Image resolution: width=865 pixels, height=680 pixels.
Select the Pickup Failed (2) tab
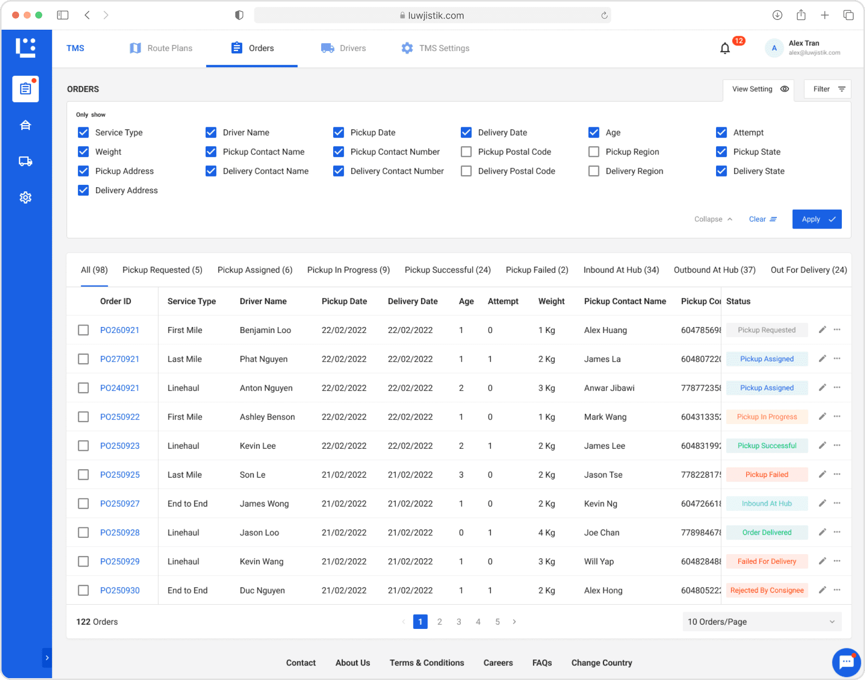pos(537,270)
